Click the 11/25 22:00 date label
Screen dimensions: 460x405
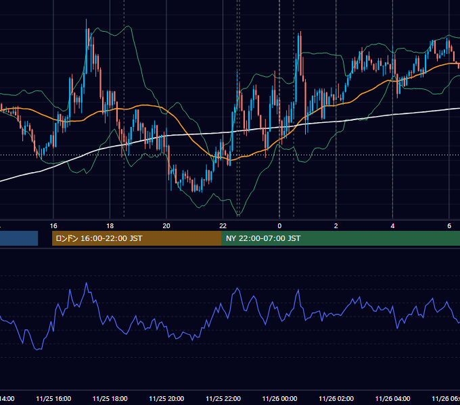[223, 398]
